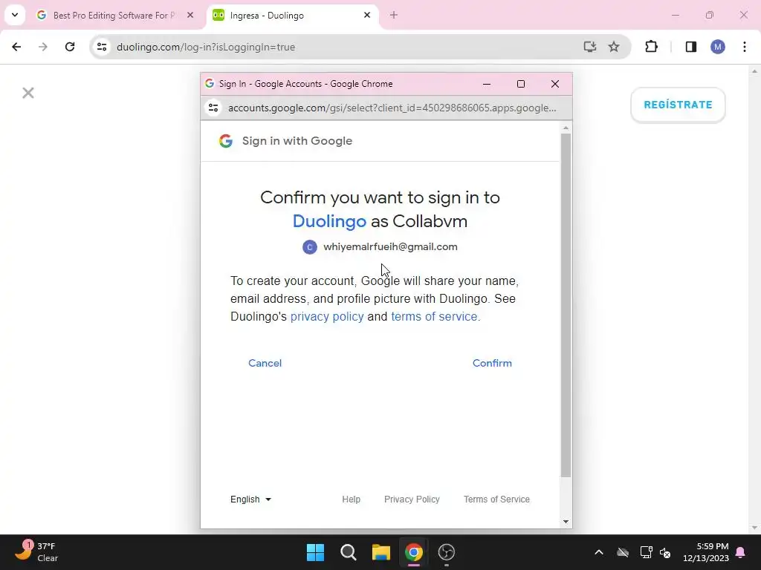Screen dimensions: 761x570
Task: Confirm sign in to Duolingo
Action: (x=492, y=363)
